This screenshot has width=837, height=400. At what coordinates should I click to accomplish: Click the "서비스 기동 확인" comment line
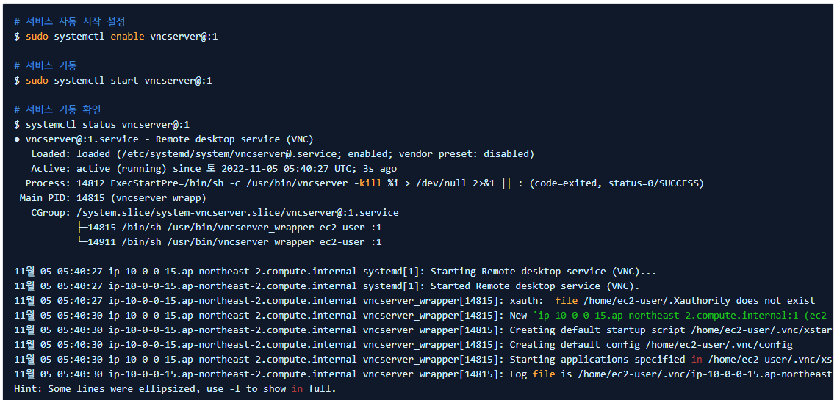pos(58,109)
